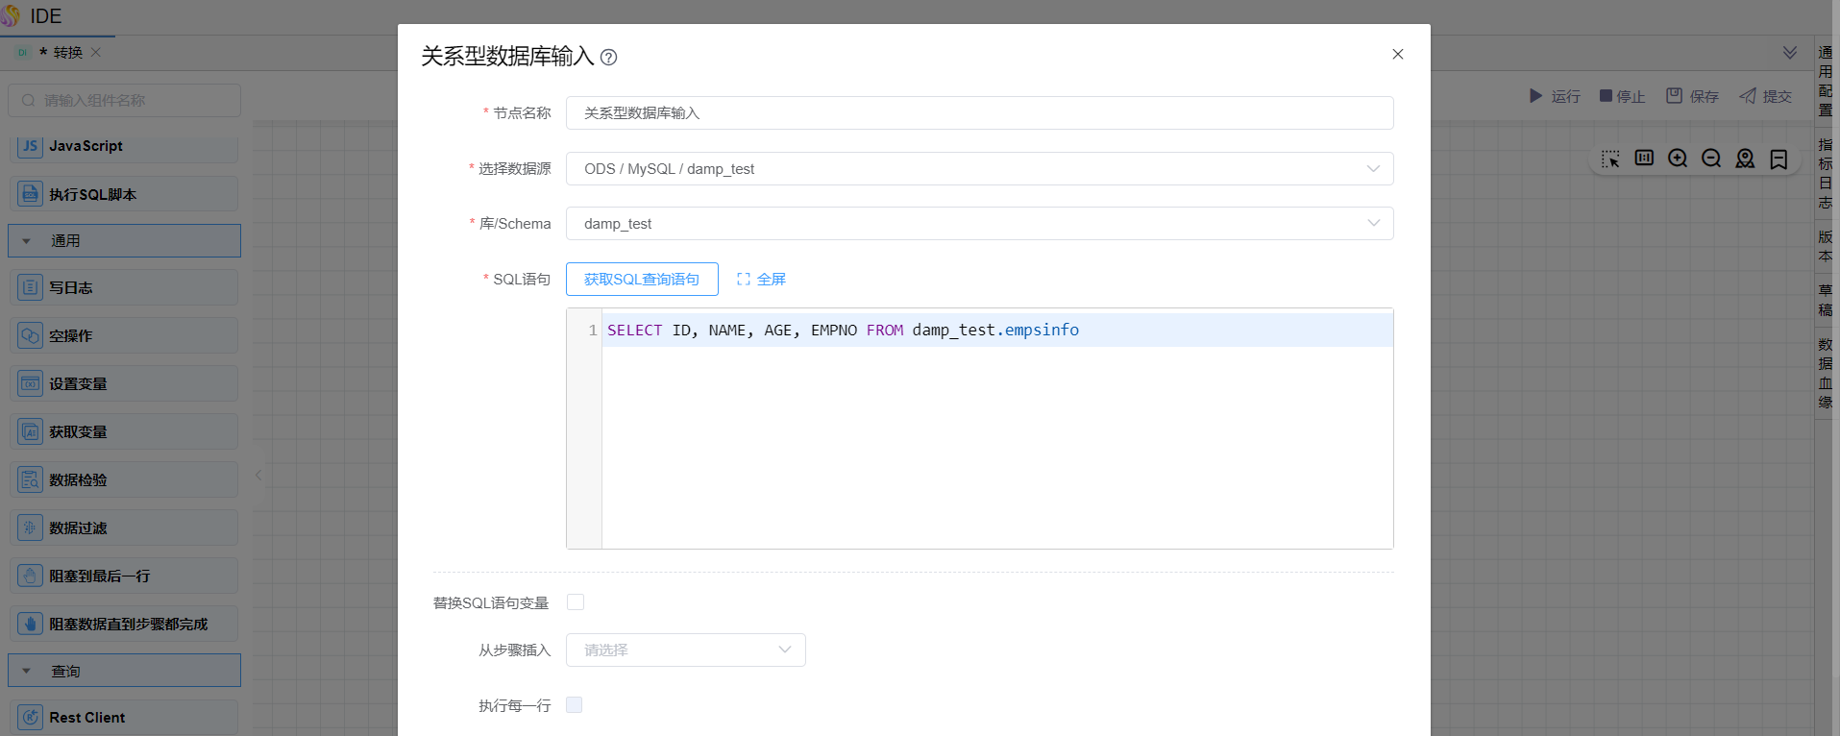1840x736 pixels.
Task: Open the 数据血缘 side tab
Action: point(1825,373)
